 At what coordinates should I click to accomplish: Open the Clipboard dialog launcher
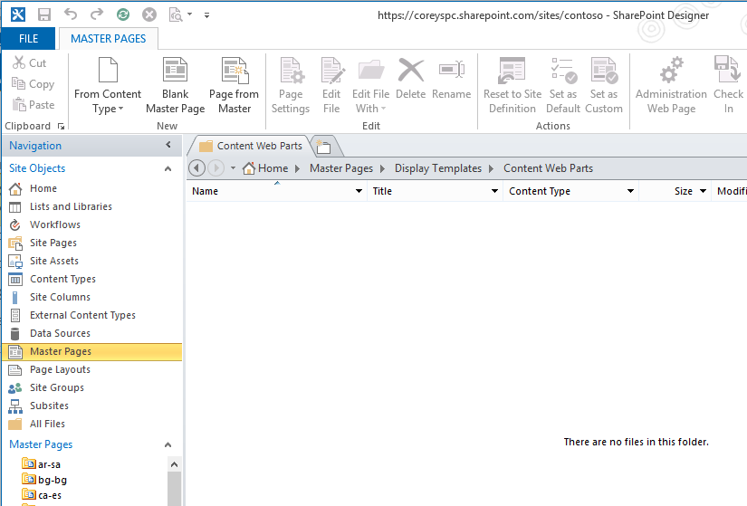click(x=61, y=126)
